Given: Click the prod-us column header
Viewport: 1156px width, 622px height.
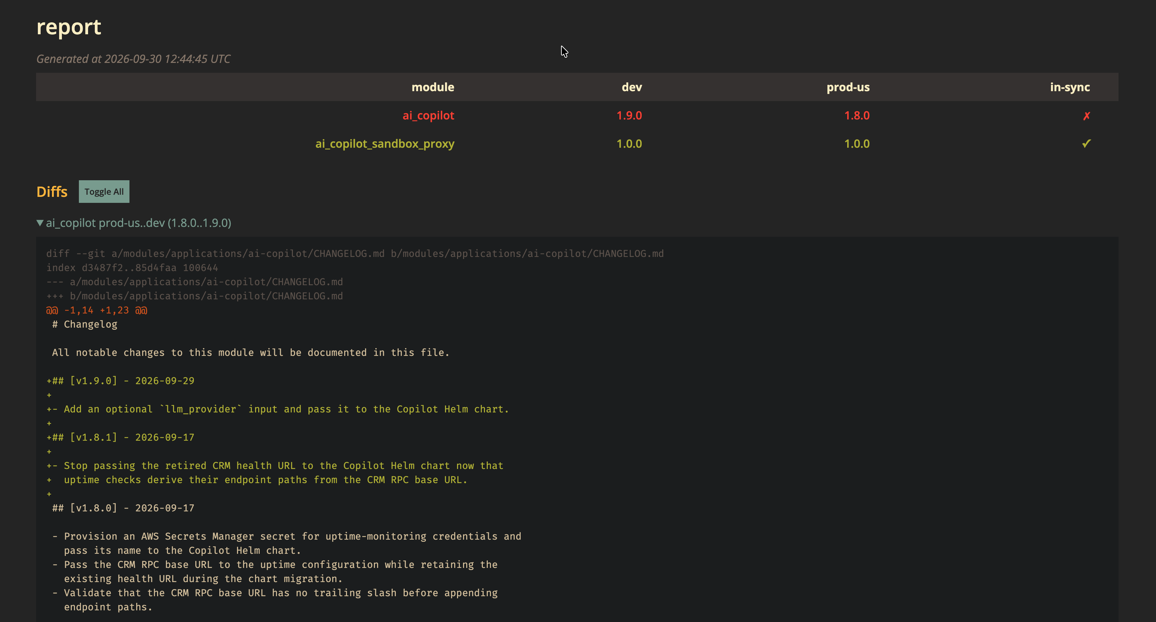Looking at the screenshot, I should click(848, 87).
